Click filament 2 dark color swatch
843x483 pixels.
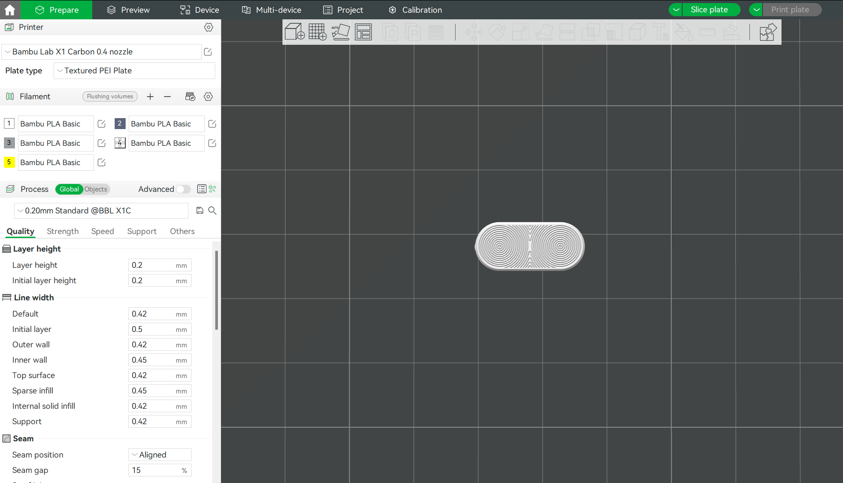[120, 123]
